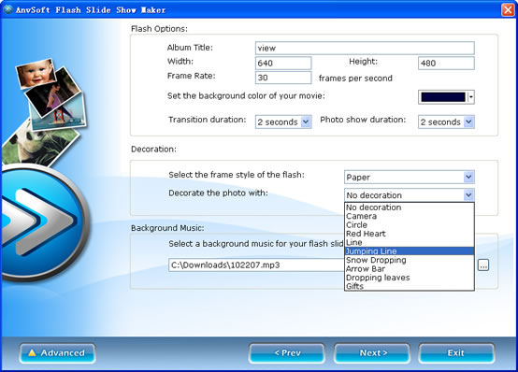
Task: Close the AnvSoft Flash Slide Show Maker window
Action: 508,9
